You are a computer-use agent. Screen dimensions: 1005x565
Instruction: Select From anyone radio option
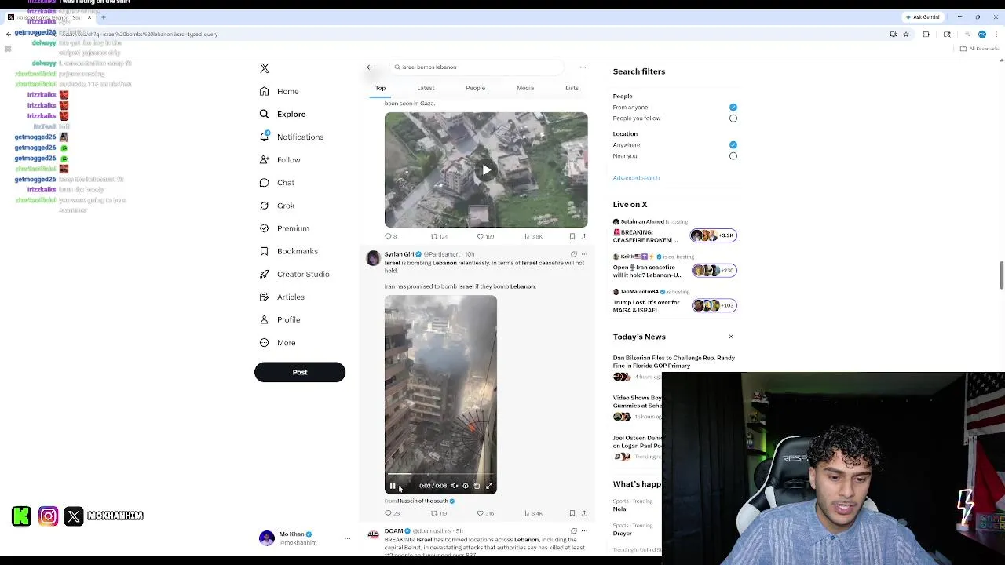click(x=733, y=108)
